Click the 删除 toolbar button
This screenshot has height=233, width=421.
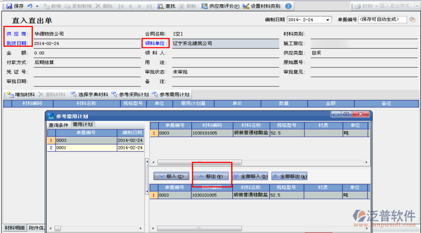104,6
